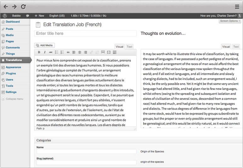Open the Plugins admin page

pyautogui.click(x=11, y=73)
